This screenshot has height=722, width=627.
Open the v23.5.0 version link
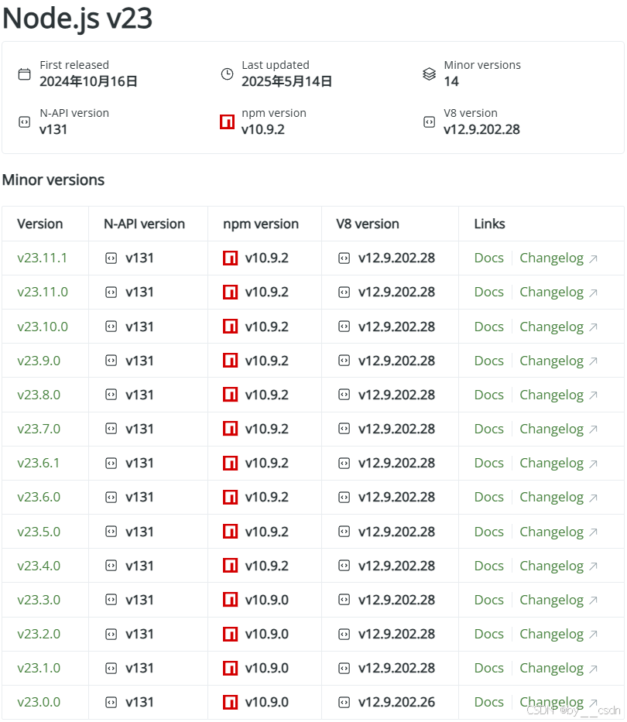[x=39, y=532]
